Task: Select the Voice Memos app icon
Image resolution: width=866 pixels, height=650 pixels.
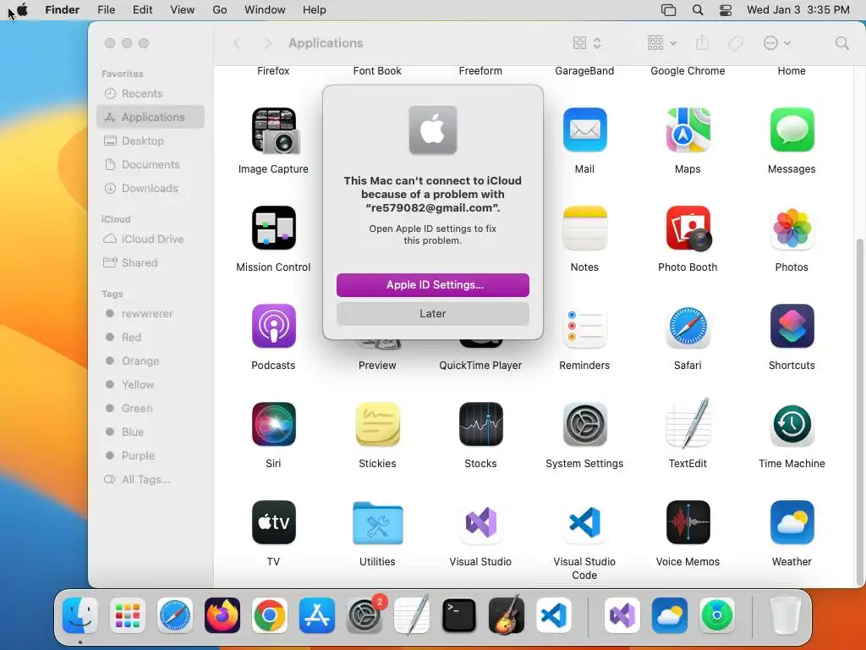Action: point(688,522)
